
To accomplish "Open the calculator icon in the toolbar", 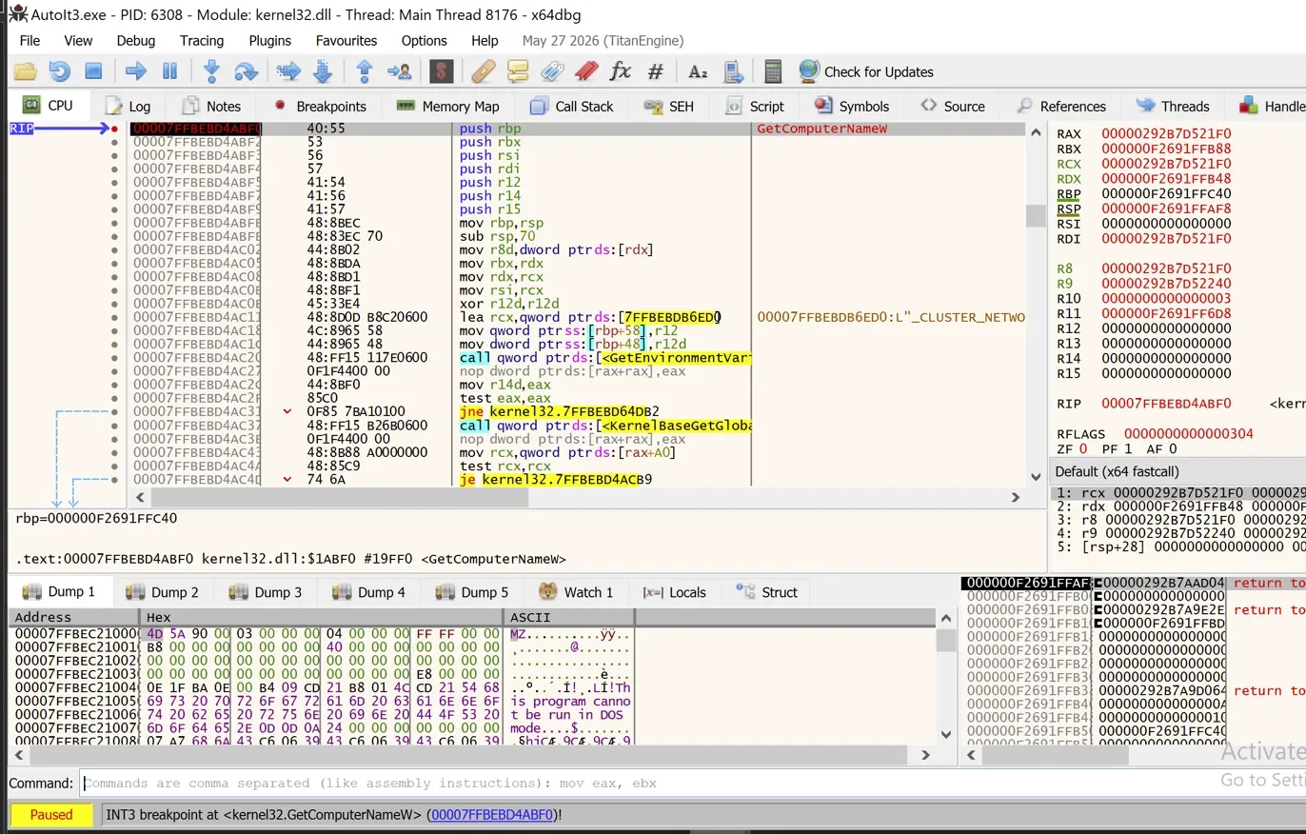I will pos(773,71).
